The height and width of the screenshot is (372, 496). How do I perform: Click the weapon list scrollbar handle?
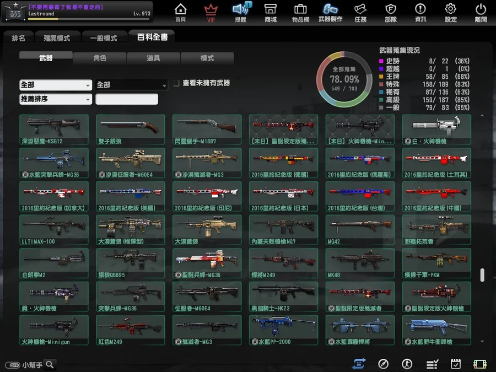pyautogui.click(x=482, y=275)
